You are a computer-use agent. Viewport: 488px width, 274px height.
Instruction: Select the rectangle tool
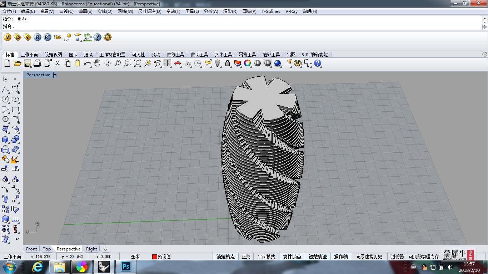click(x=15, y=109)
